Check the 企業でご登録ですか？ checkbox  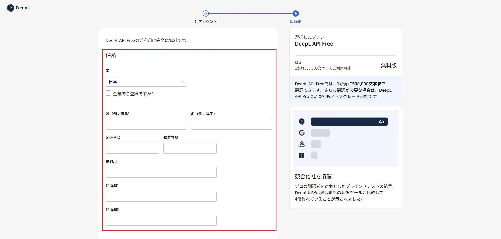click(108, 93)
